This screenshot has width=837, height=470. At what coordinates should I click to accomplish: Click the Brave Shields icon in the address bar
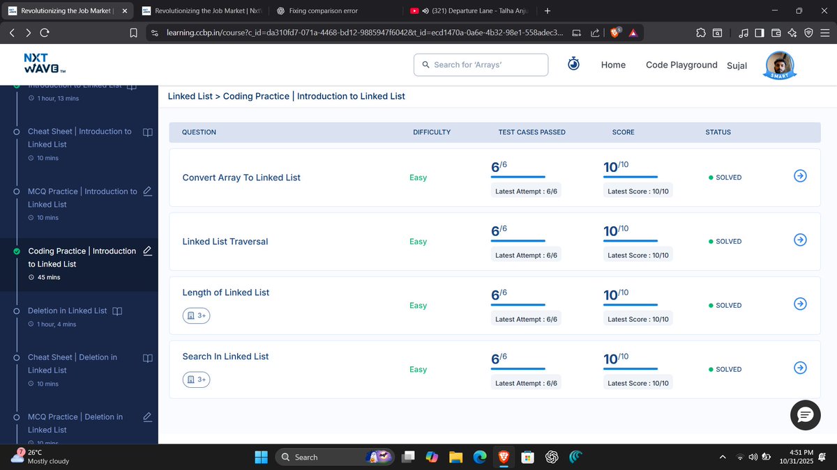614,32
